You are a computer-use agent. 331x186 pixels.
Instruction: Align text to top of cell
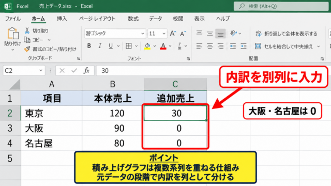[x=199, y=33]
